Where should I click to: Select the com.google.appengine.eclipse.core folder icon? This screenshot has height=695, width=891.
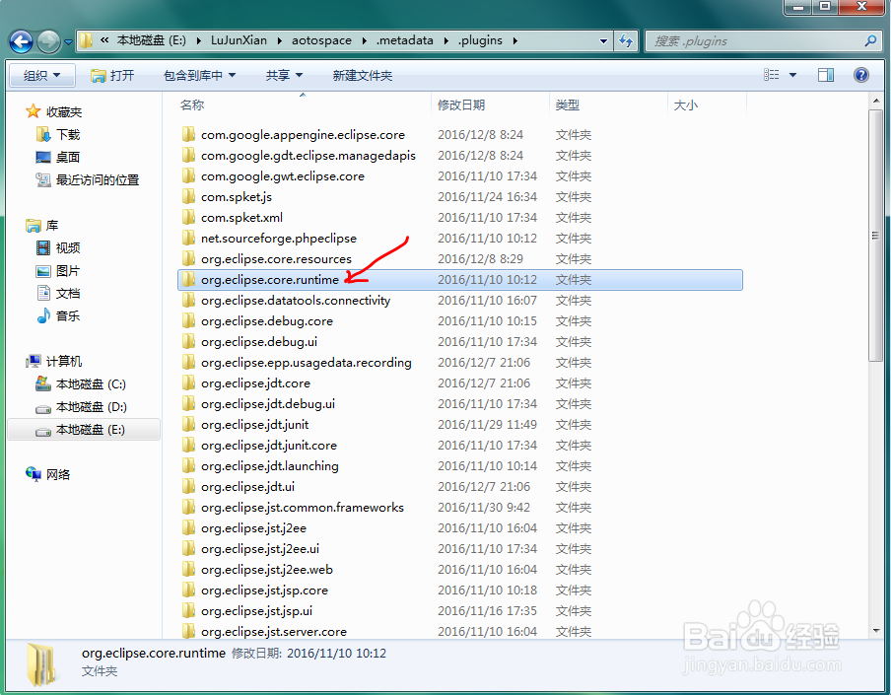click(x=188, y=135)
